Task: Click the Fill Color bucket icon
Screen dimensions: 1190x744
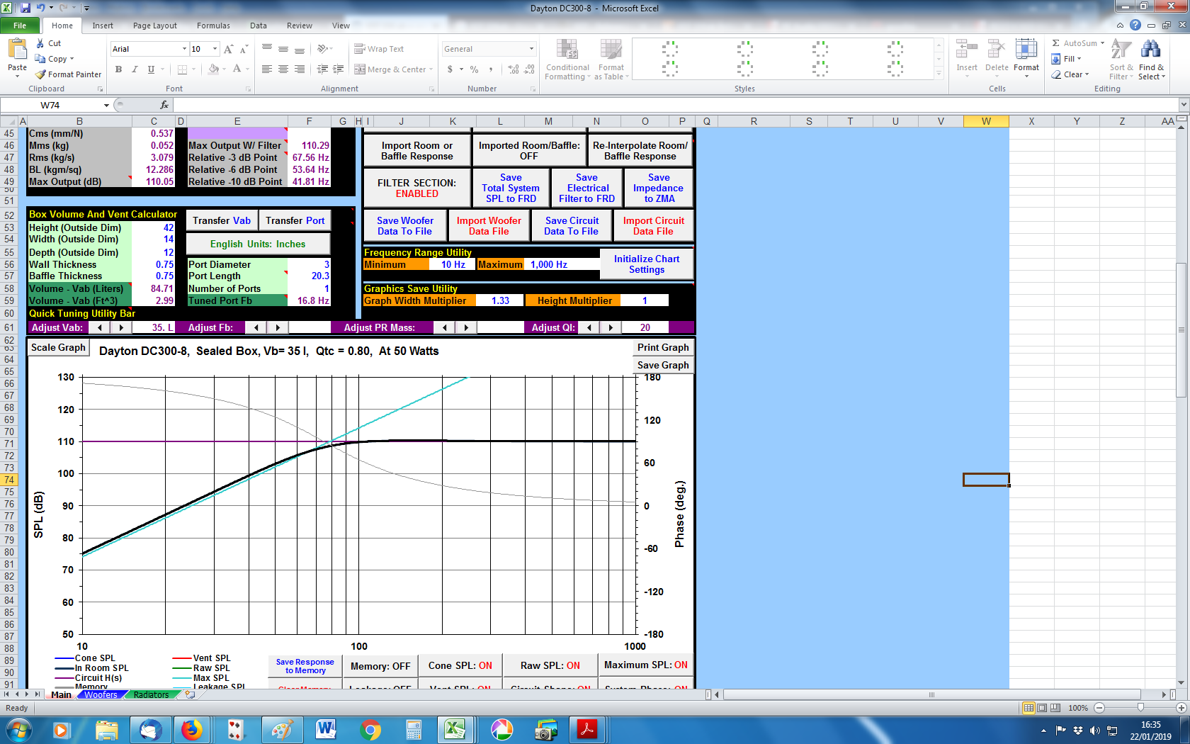Action: tap(213, 69)
